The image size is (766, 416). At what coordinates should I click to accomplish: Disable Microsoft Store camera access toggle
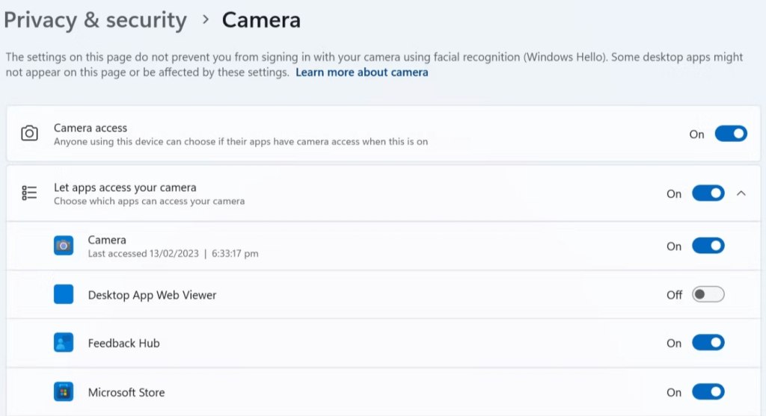708,392
